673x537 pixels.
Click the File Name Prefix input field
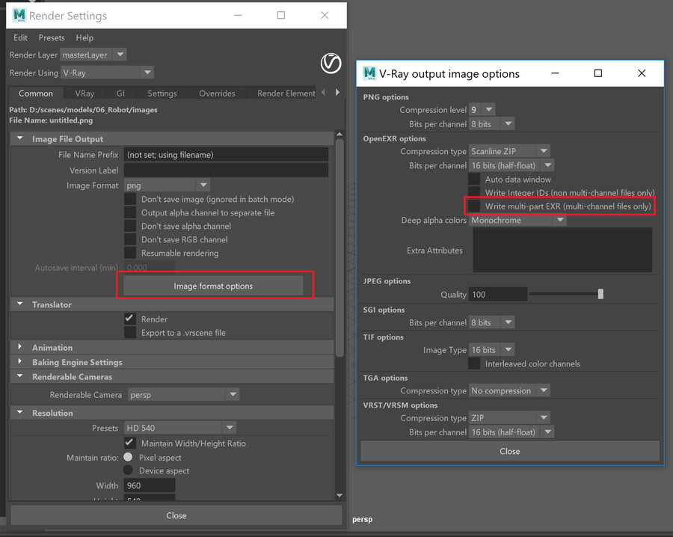(x=226, y=155)
